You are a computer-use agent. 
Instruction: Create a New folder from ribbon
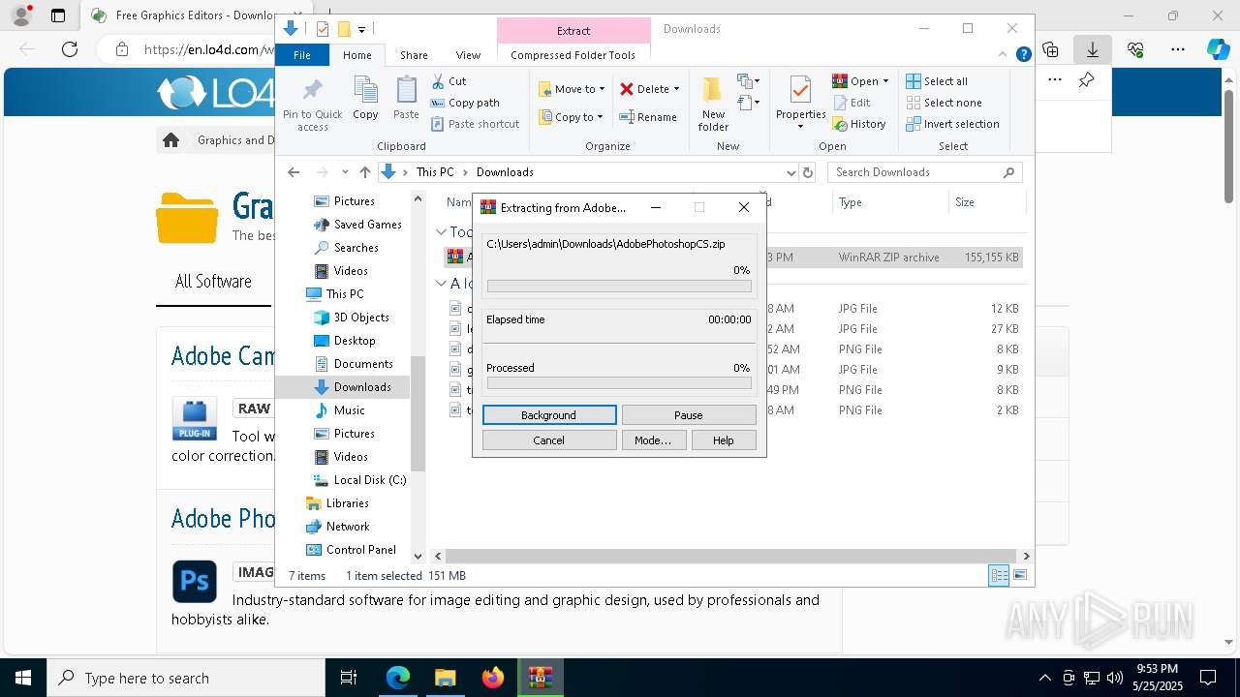point(713,105)
